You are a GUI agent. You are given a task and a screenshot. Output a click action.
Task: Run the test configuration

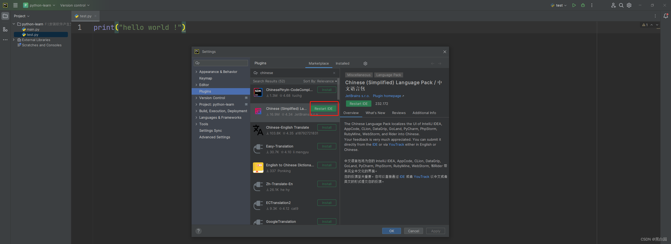coord(574,5)
